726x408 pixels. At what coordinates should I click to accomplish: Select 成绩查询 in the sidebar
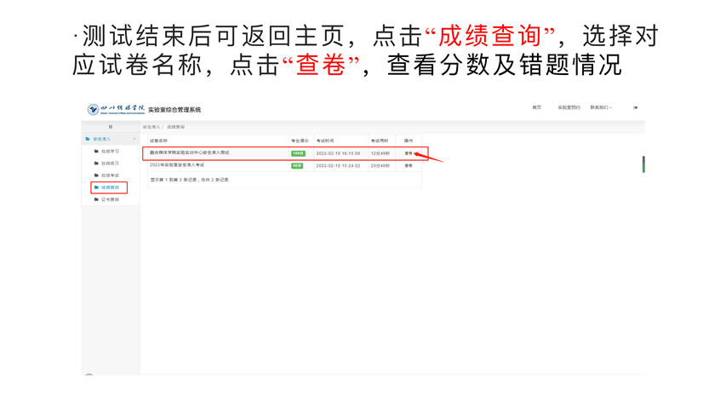(x=110, y=187)
